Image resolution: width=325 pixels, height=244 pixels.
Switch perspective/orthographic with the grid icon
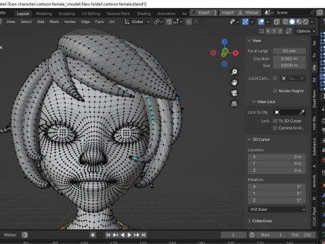pyautogui.click(x=234, y=104)
